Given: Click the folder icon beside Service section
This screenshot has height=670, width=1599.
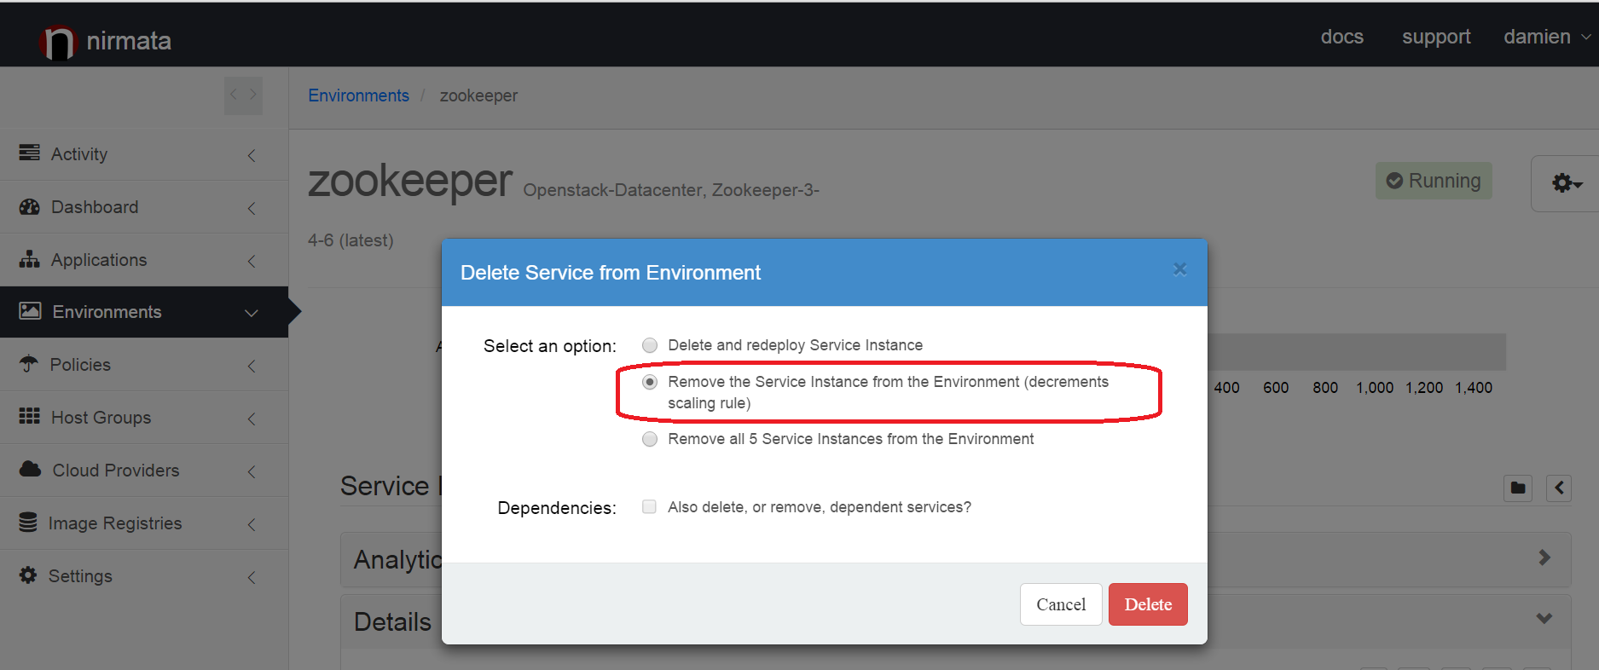Looking at the screenshot, I should (1518, 488).
